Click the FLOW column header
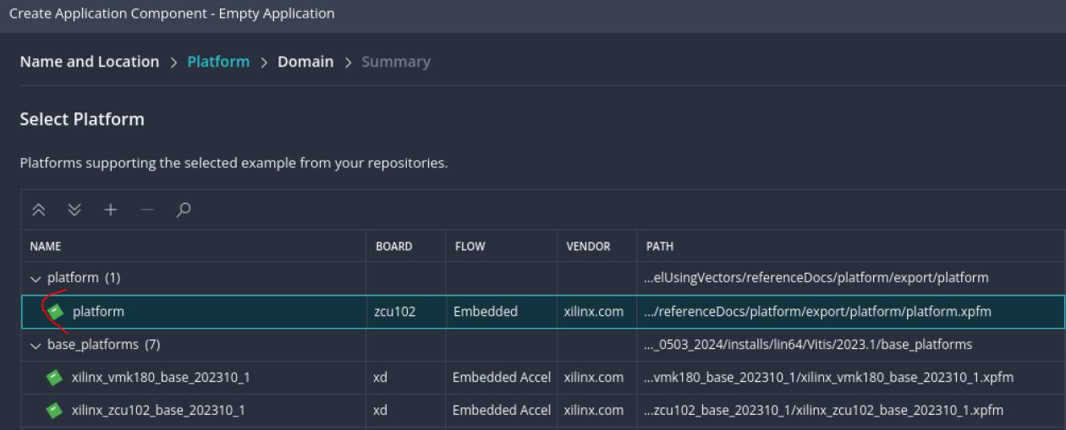Screen dimensions: 1066x430 pyautogui.click(x=470, y=247)
